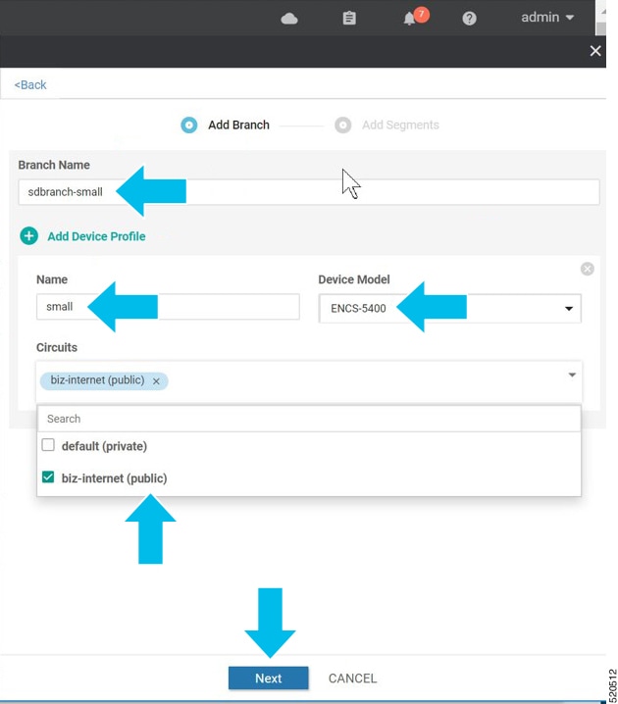Collapse the Circuits dropdown arrow
The image size is (618, 704).
[572, 375]
